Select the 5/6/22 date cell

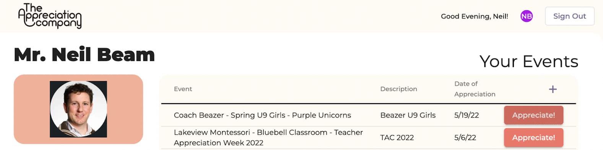465,137
